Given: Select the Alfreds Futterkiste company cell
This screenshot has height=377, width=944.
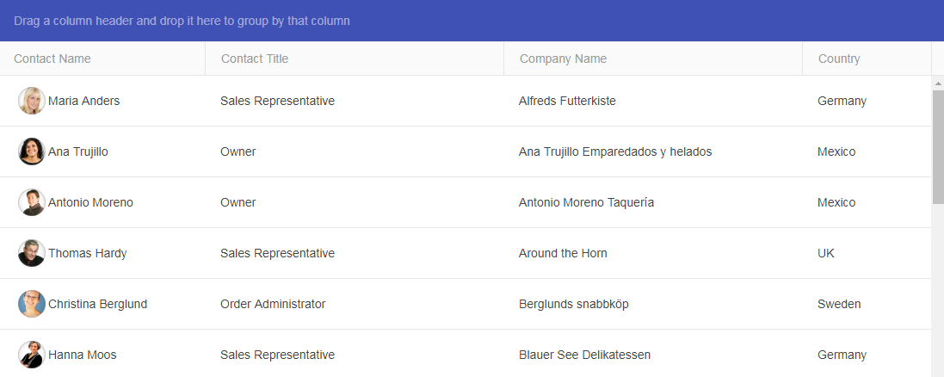Looking at the screenshot, I should coord(567,101).
